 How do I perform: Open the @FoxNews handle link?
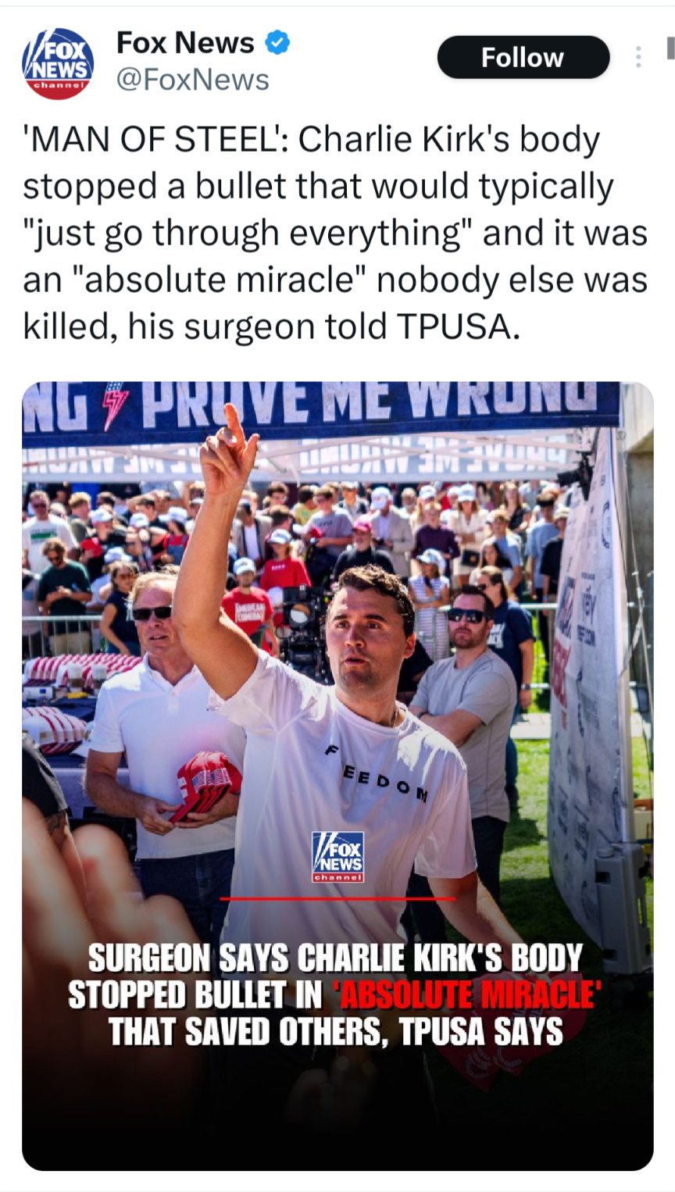point(193,80)
